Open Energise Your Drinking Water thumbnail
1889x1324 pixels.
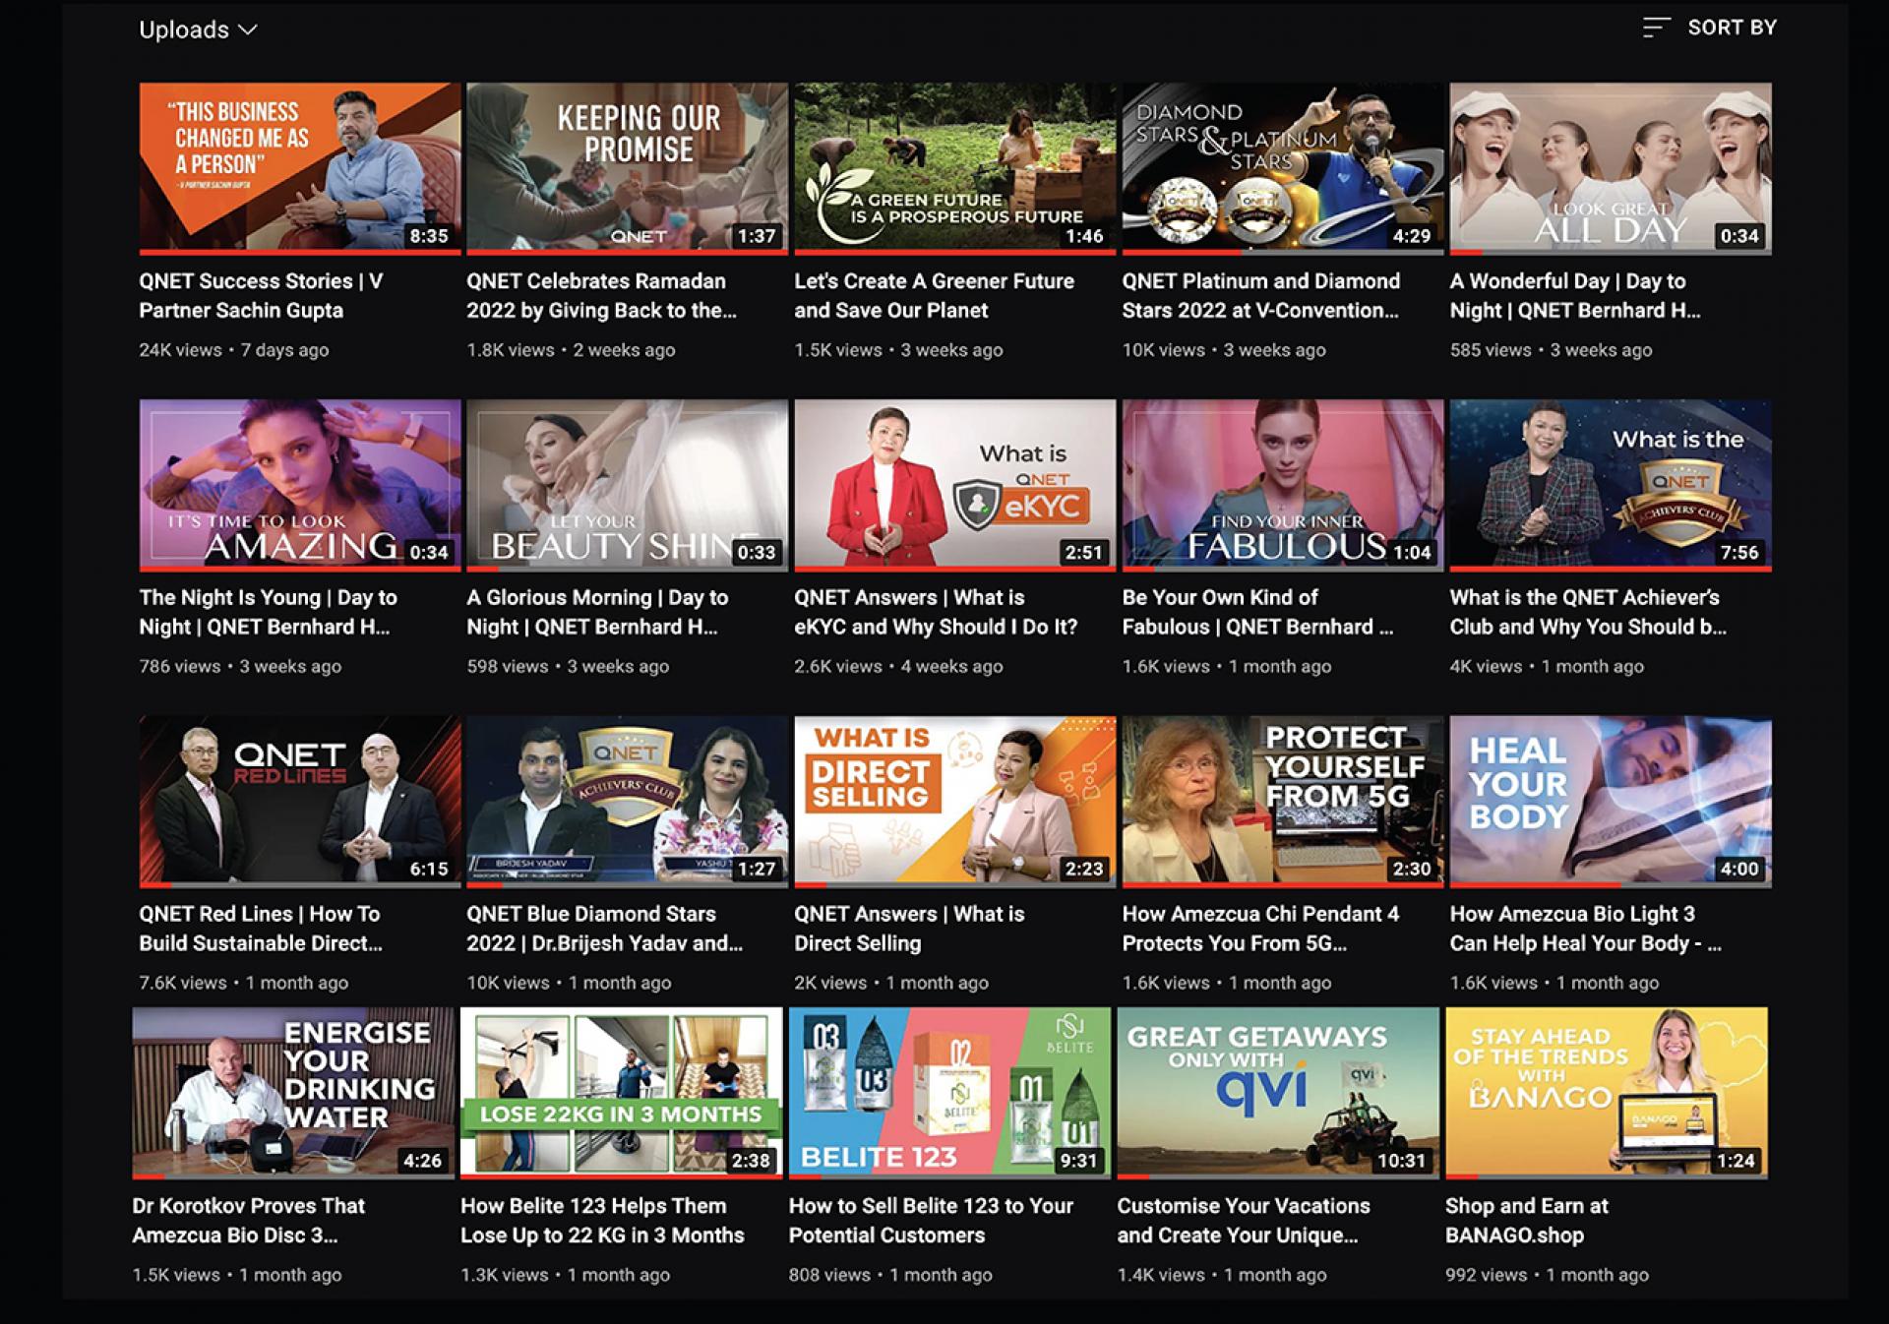coord(293,1093)
